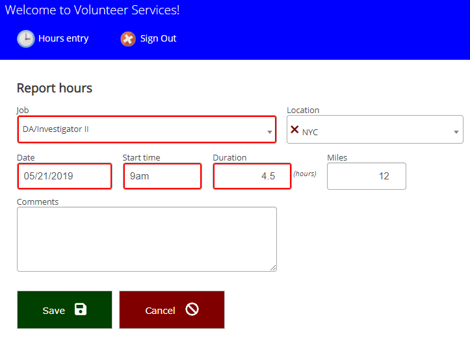This screenshot has width=470, height=338.
Task: Click inside the Comments text area
Action: [x=146, y=239]
